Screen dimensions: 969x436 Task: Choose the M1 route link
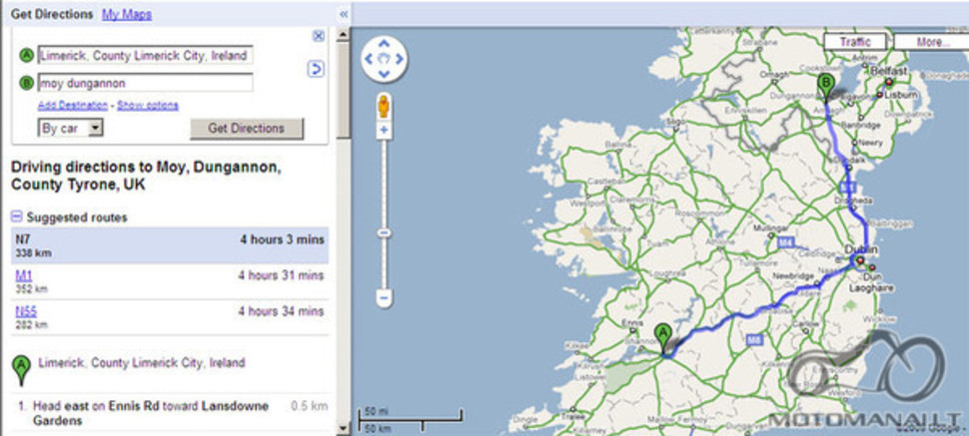(x=24, y=275)
